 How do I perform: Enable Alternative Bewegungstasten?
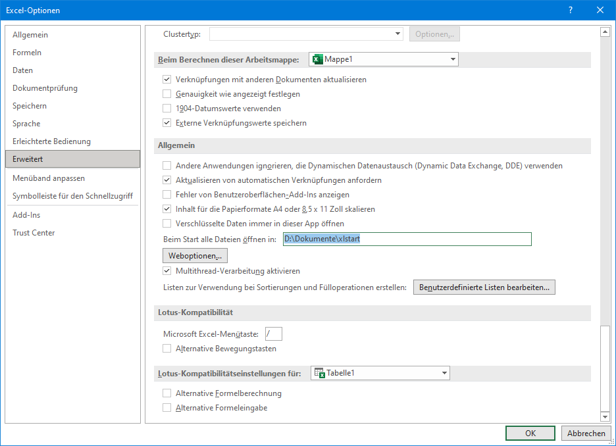tap(167, 349)
